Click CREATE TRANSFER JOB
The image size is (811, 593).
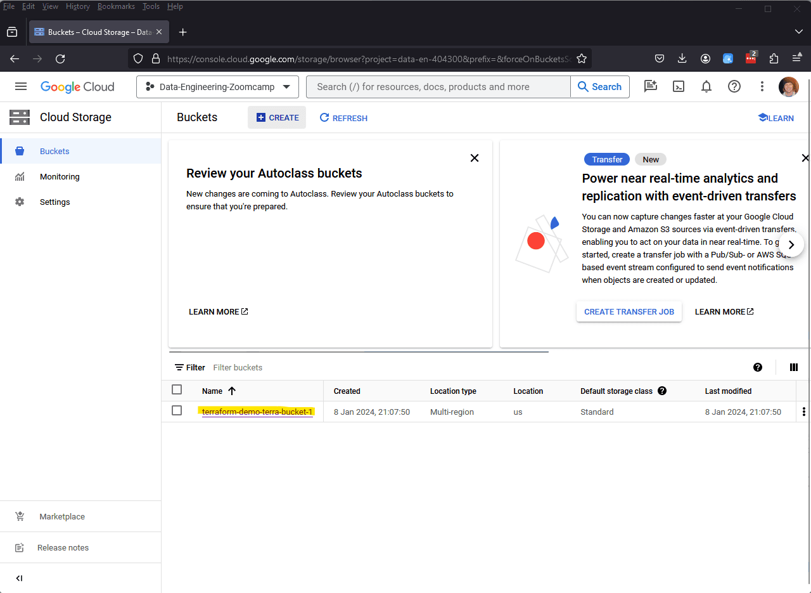point(629,311)
